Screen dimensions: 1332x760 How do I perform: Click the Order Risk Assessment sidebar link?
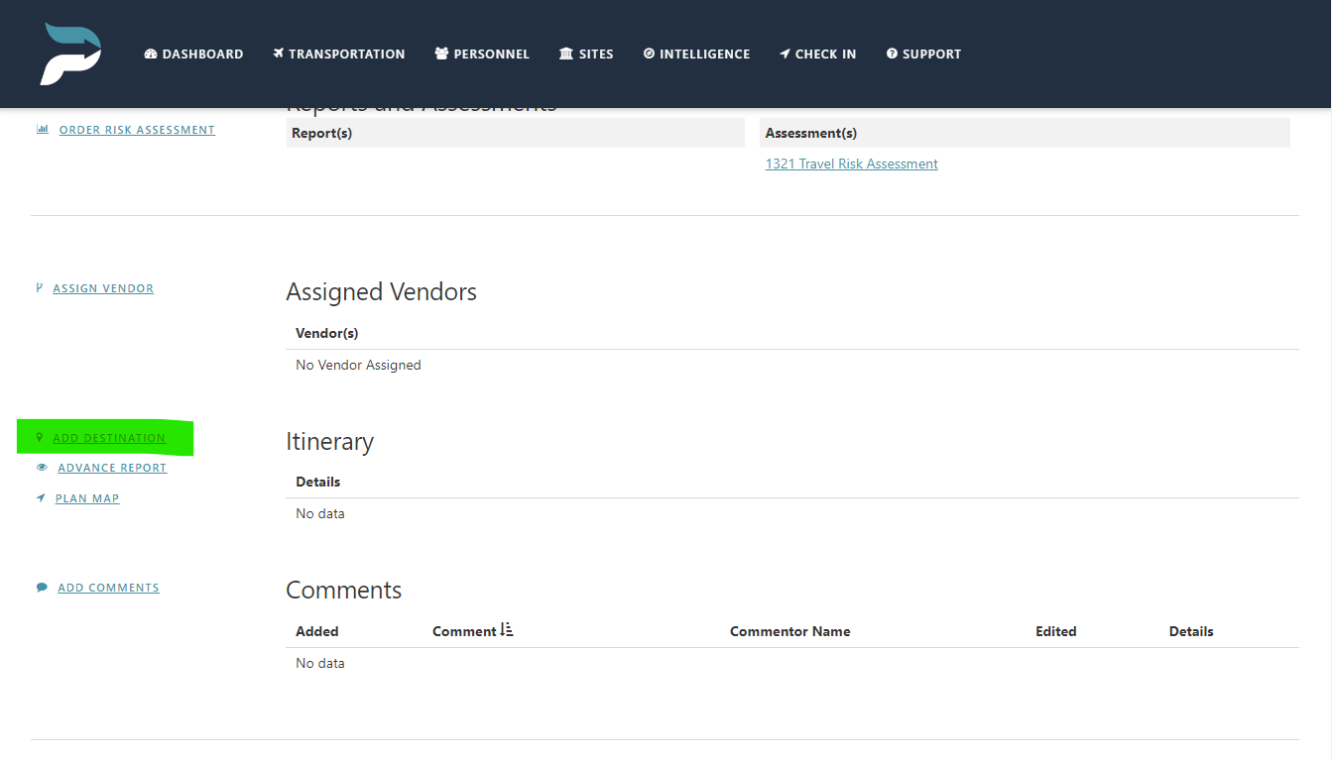click(x=136, y=129)
